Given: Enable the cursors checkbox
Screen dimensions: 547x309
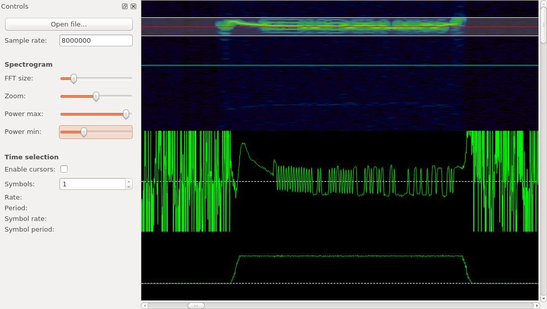Looking at the screenshot, I should (64, 168).
